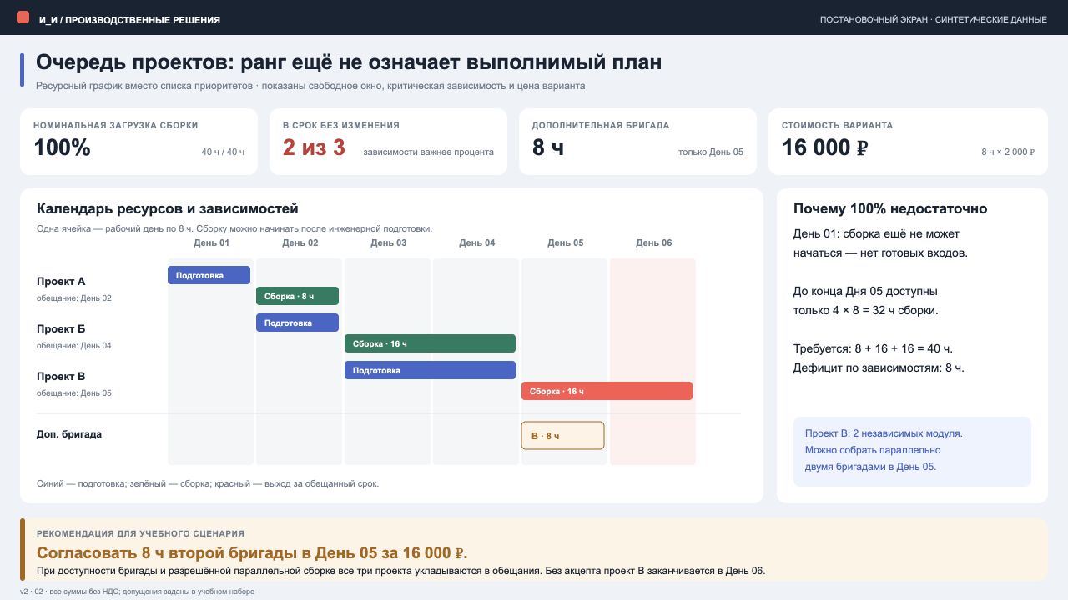Click the note зависимости важнее процента
This screenshot has width=1068, height=600.
click(x=428, y=152)
